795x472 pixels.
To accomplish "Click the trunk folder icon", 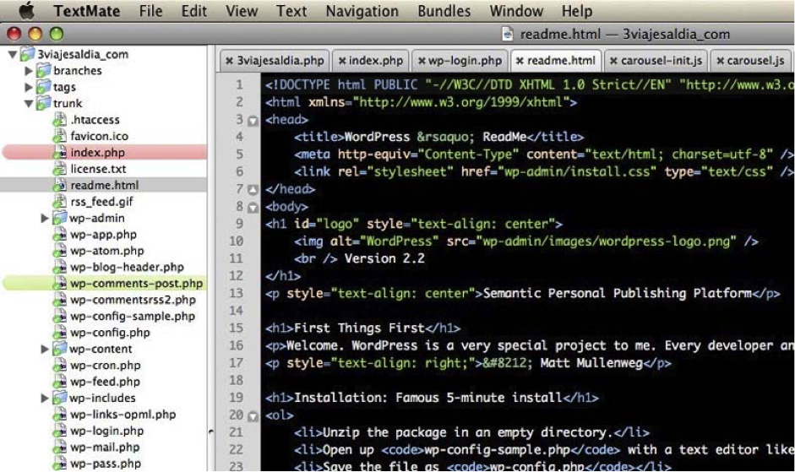I will coord(44,103).
